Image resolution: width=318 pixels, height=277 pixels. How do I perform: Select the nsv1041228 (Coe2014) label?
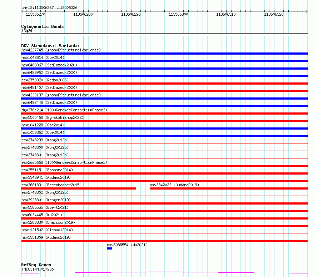coord(43,125)
